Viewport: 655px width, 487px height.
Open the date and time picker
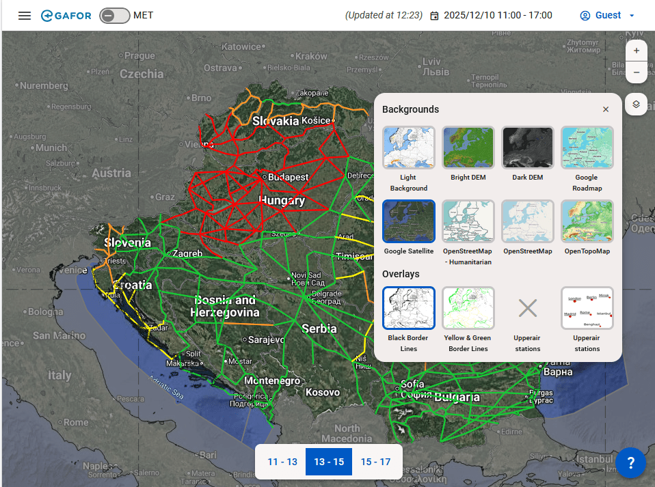point(497,16)
